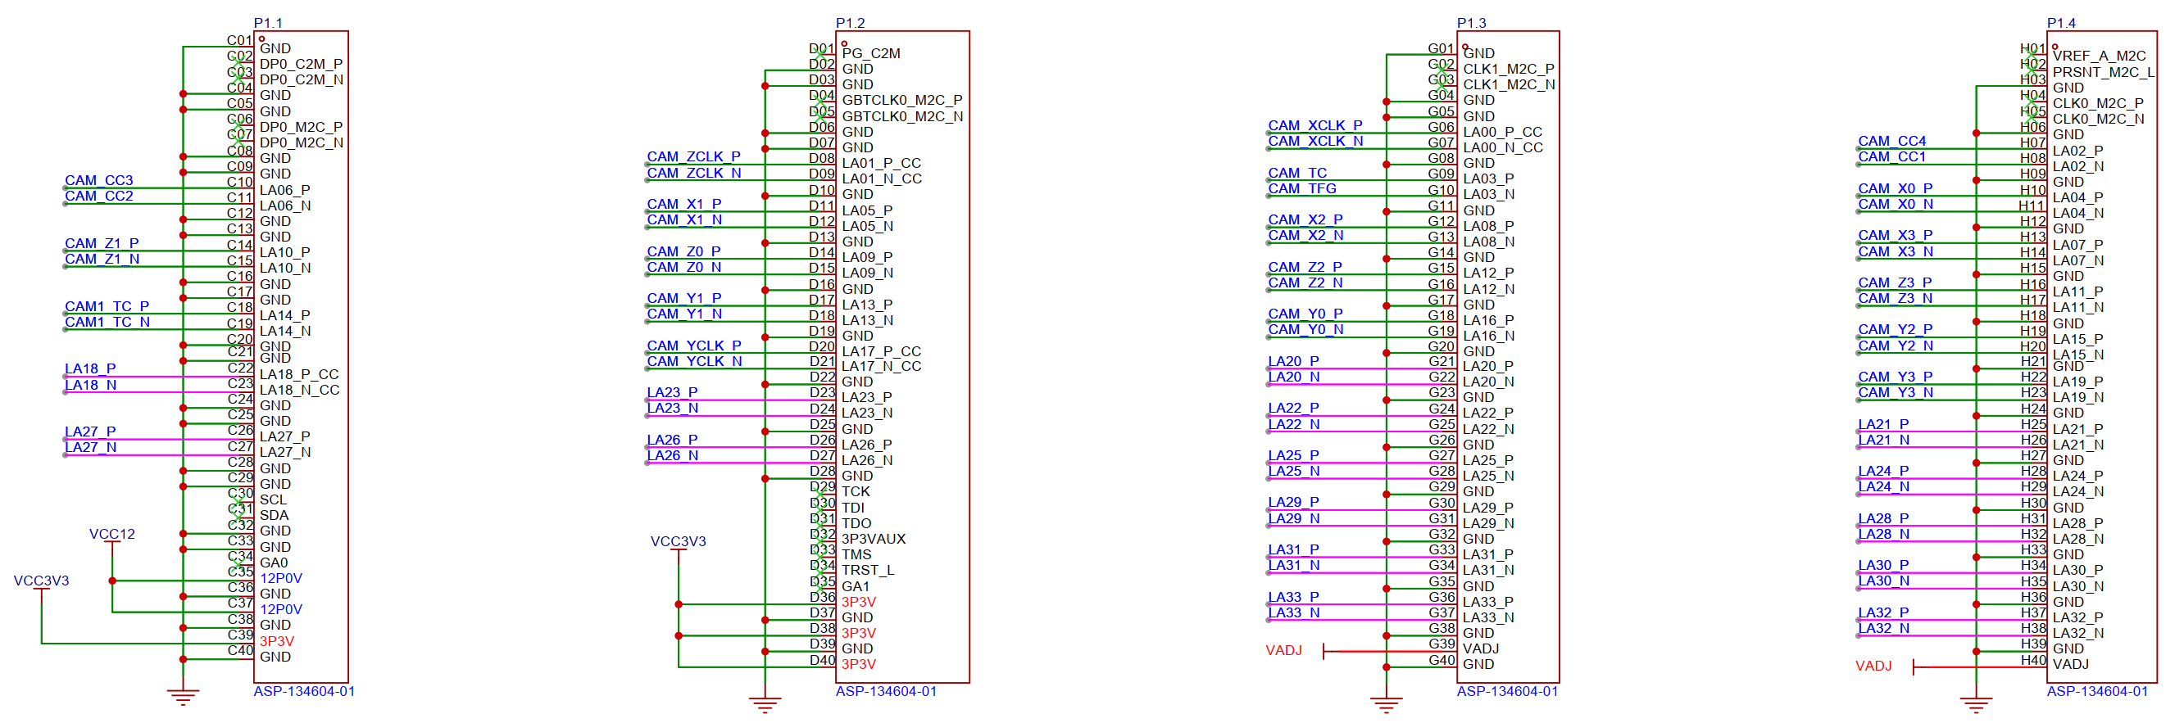Click the CAM_CC2 net label
2184x723 pixels.
pos(99,196)
